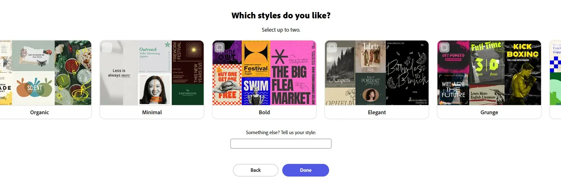This screenshot has width=561, height=193.
Task: Check the selection box on the Minimal card
Action: [107, 47]
